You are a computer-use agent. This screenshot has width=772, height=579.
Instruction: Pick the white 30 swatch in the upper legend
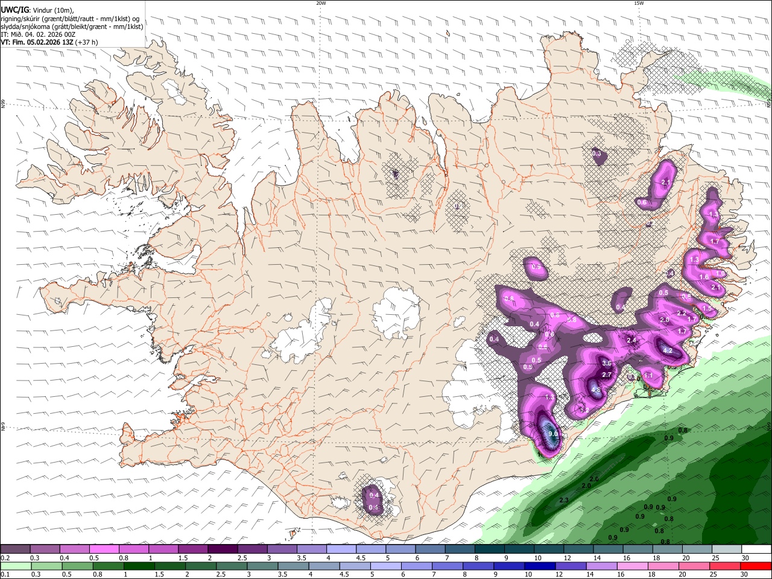tap(757, 549)
